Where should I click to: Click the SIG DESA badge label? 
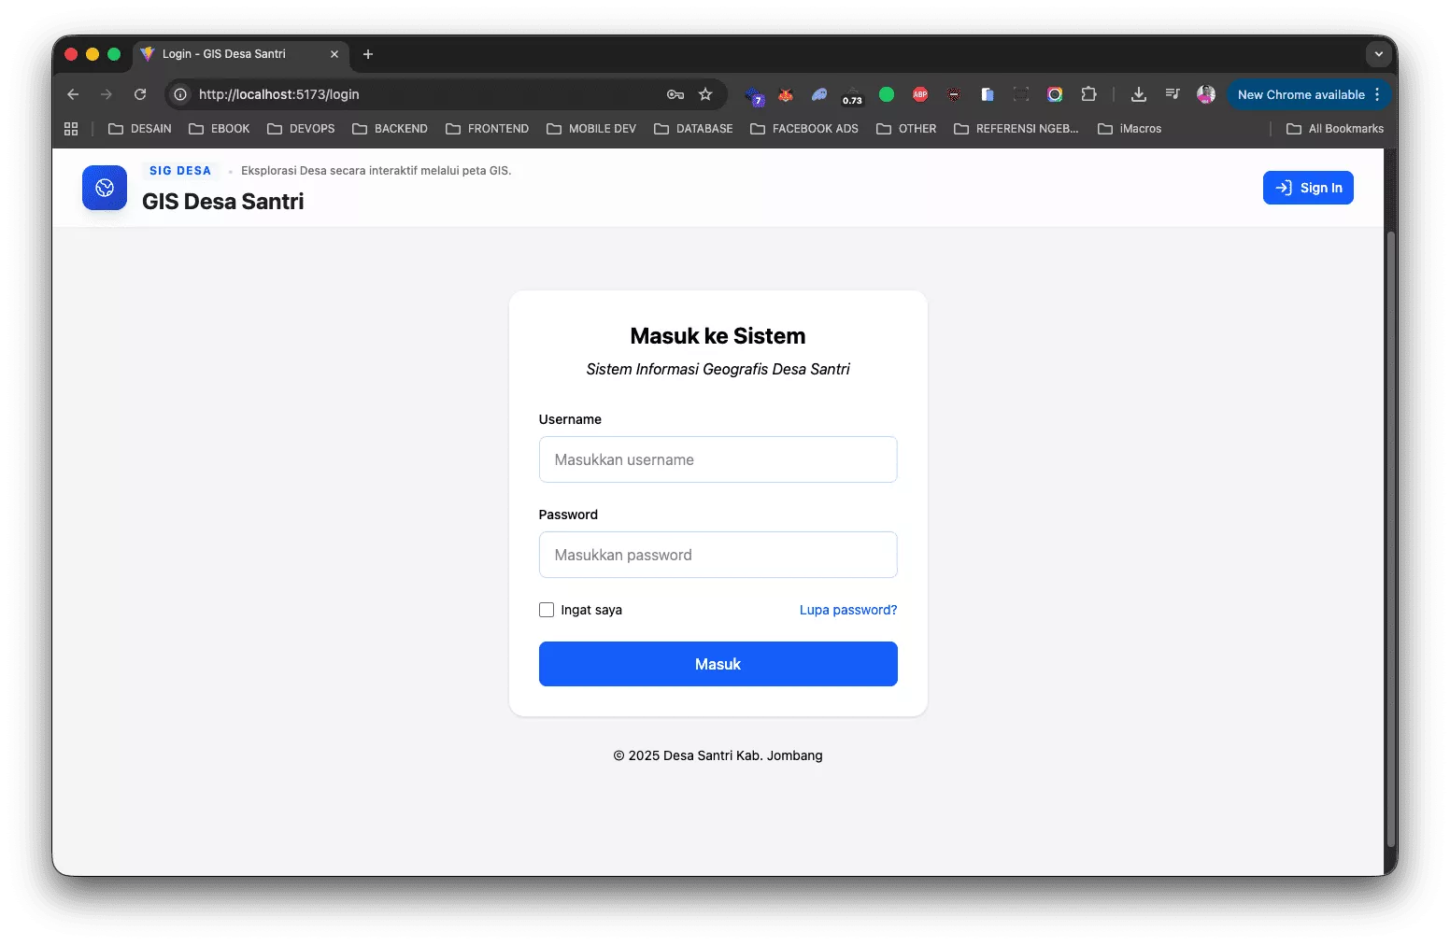180,171
